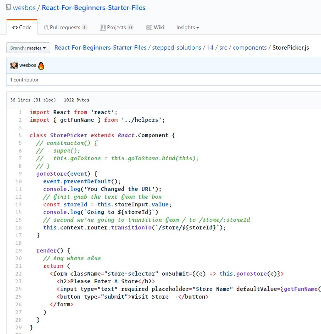Click the h2 Please Enter A Store line
The image size is (321, 334).
coord(106,281)
